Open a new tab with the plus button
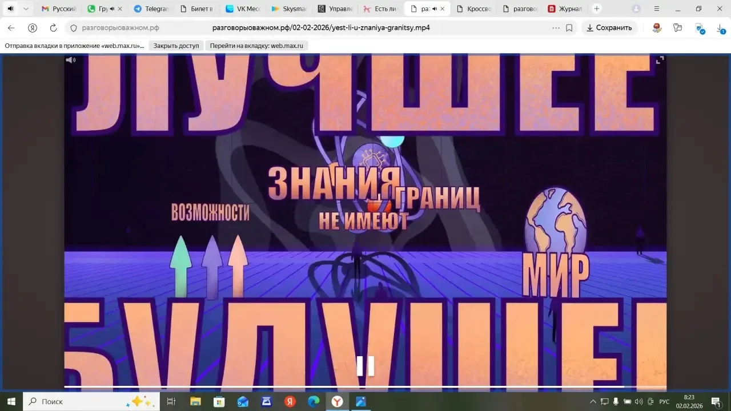Screen dimensions: 731x411 pos(597,9)
